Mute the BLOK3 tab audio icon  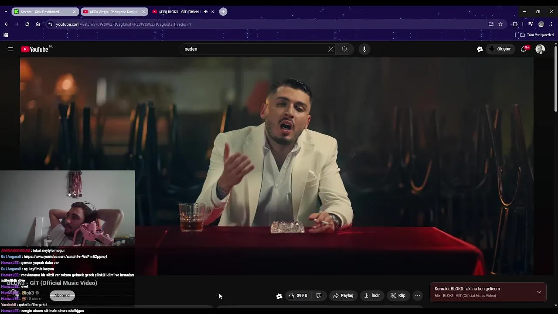click(x=206, y=12)
